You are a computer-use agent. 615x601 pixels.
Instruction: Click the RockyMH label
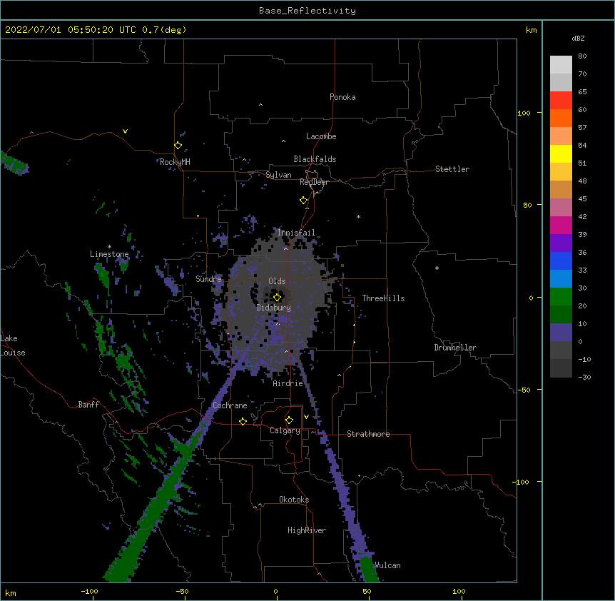point(175,162)
